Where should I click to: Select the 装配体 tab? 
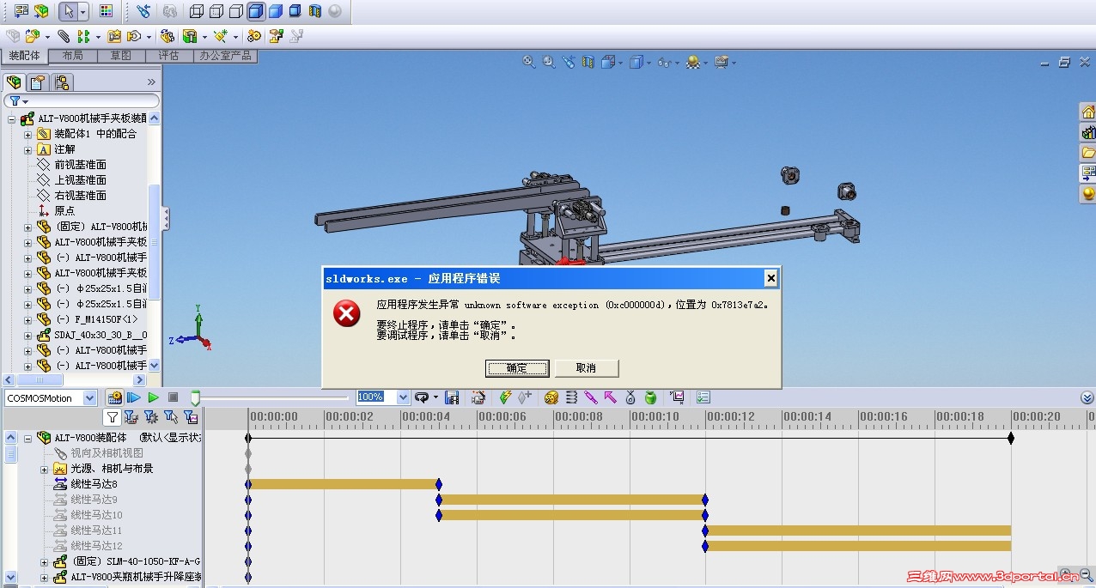click(24, 56)
